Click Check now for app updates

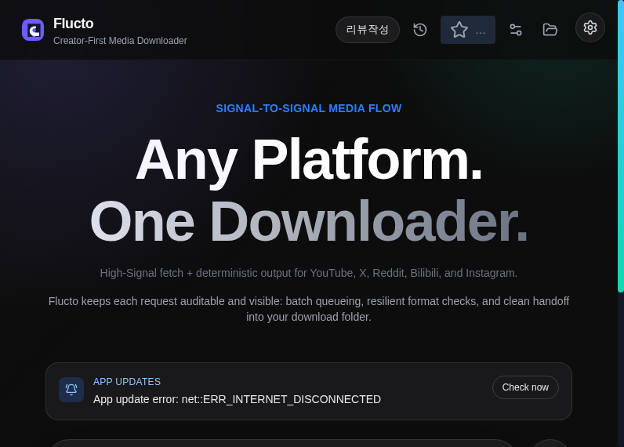click(x=525, y=387)
